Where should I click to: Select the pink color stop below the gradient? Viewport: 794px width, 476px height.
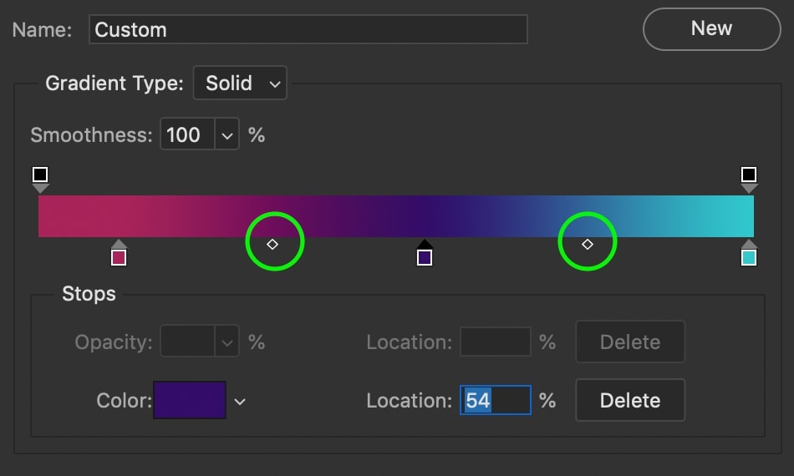click(119, 256)
